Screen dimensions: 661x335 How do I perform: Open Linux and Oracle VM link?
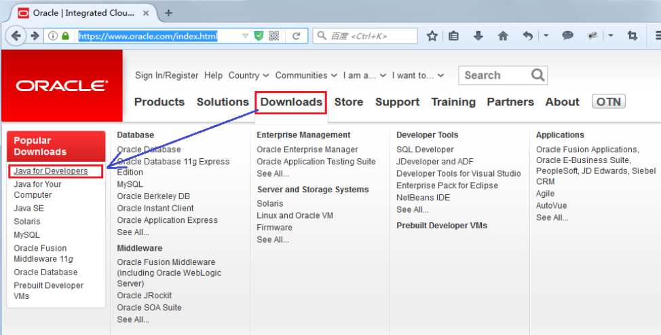(x=295, y=215)
